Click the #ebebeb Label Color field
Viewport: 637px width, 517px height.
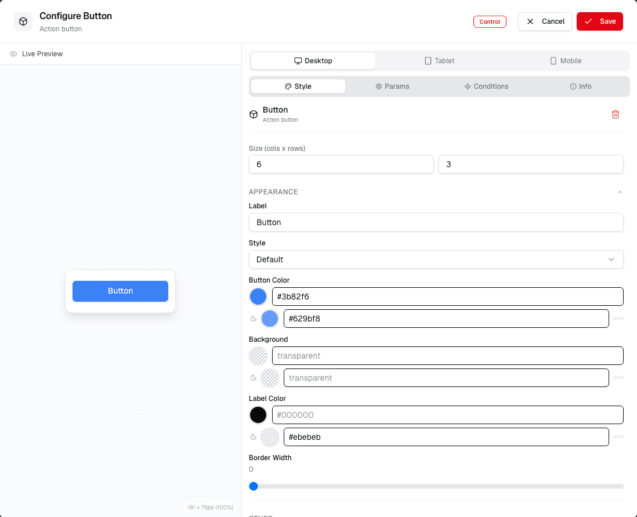446,437
